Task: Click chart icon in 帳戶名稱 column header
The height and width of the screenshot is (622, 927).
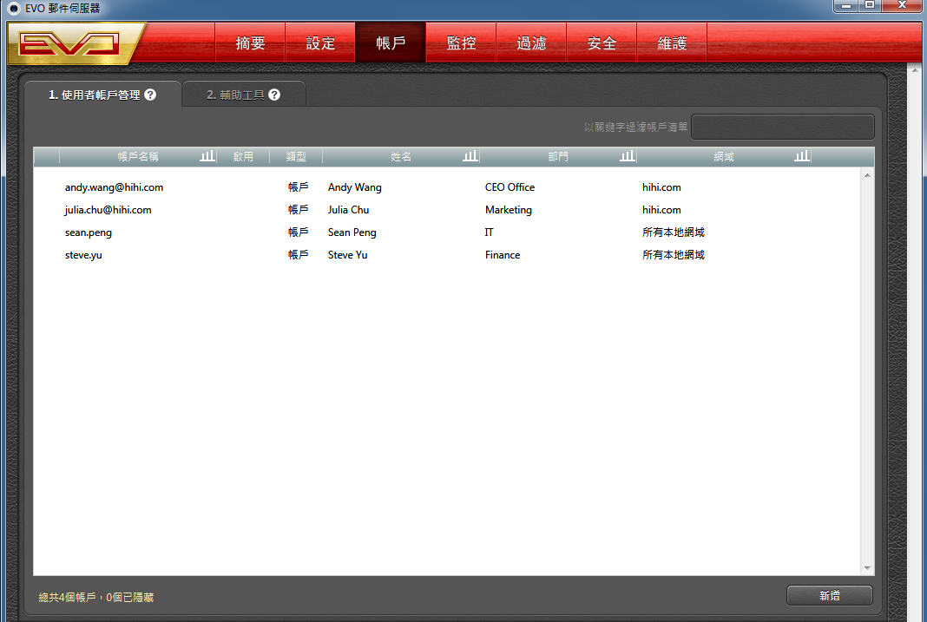Action: coord(207,156)
